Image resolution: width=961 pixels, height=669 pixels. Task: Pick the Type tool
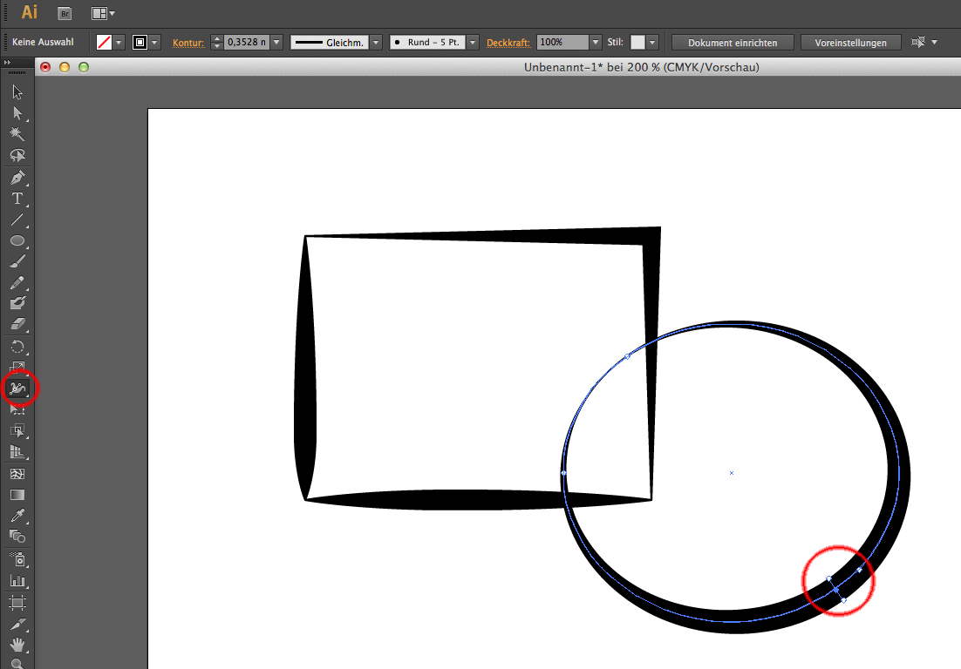click(x=17, y=199)
